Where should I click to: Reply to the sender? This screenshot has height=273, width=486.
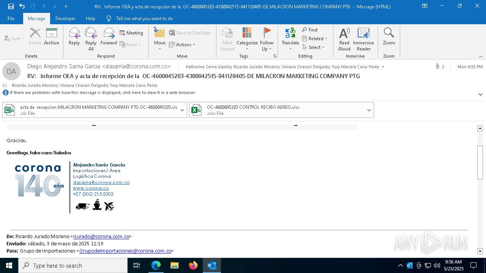(x=74, y=36)
